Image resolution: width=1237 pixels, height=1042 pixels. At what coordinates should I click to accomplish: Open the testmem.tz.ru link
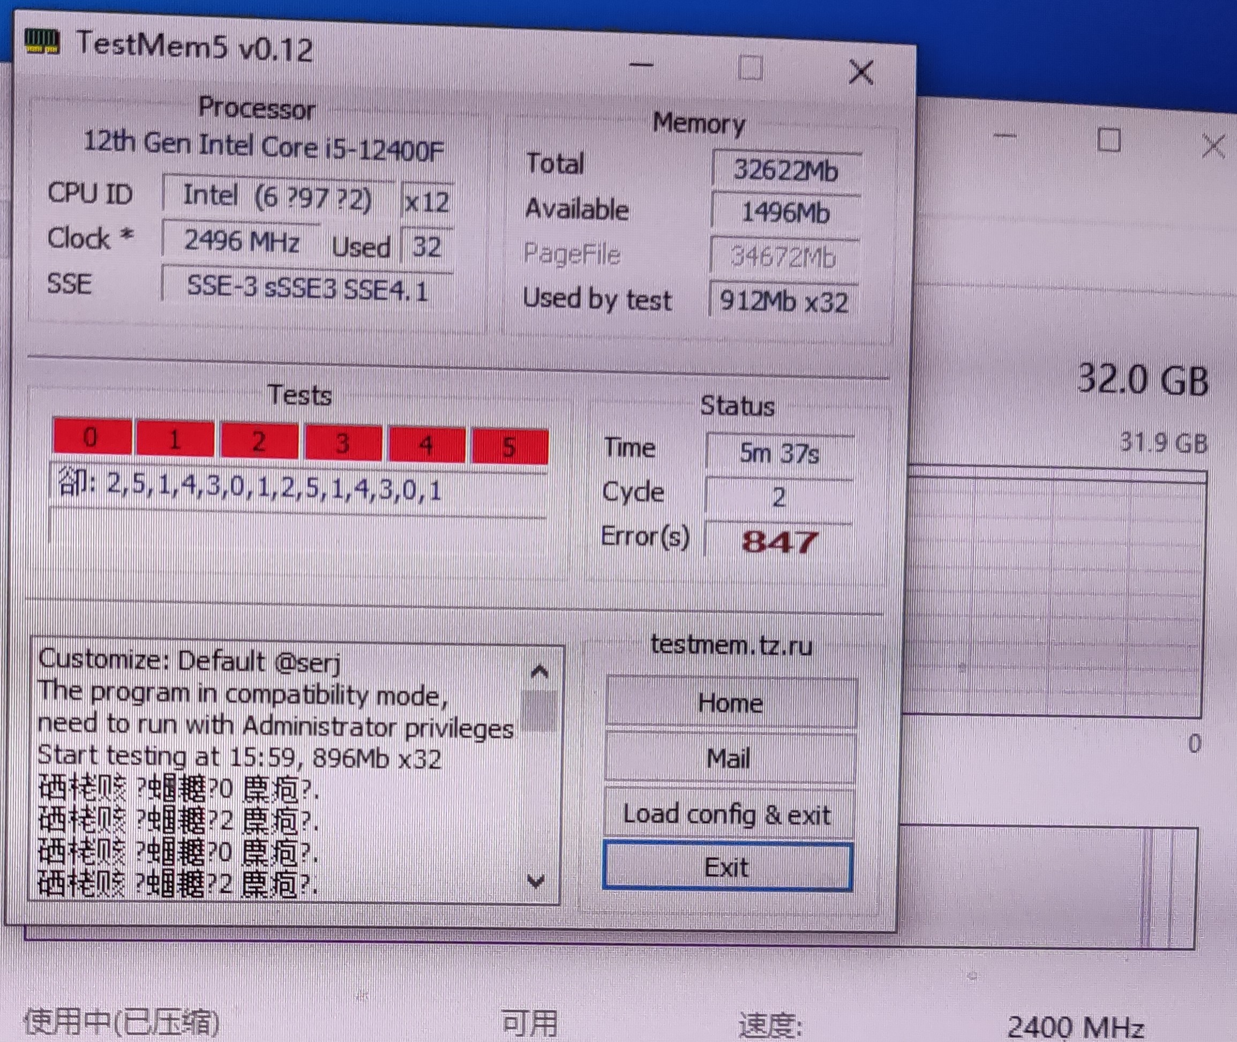[731, 644]
